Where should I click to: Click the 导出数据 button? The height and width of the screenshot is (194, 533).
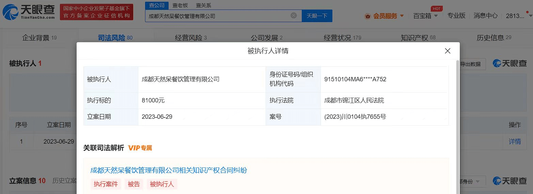[x=473, y=64]
